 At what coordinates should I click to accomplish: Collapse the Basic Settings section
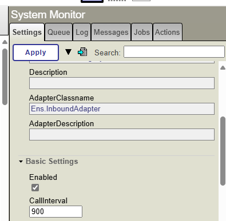click(x=21, y=162)
